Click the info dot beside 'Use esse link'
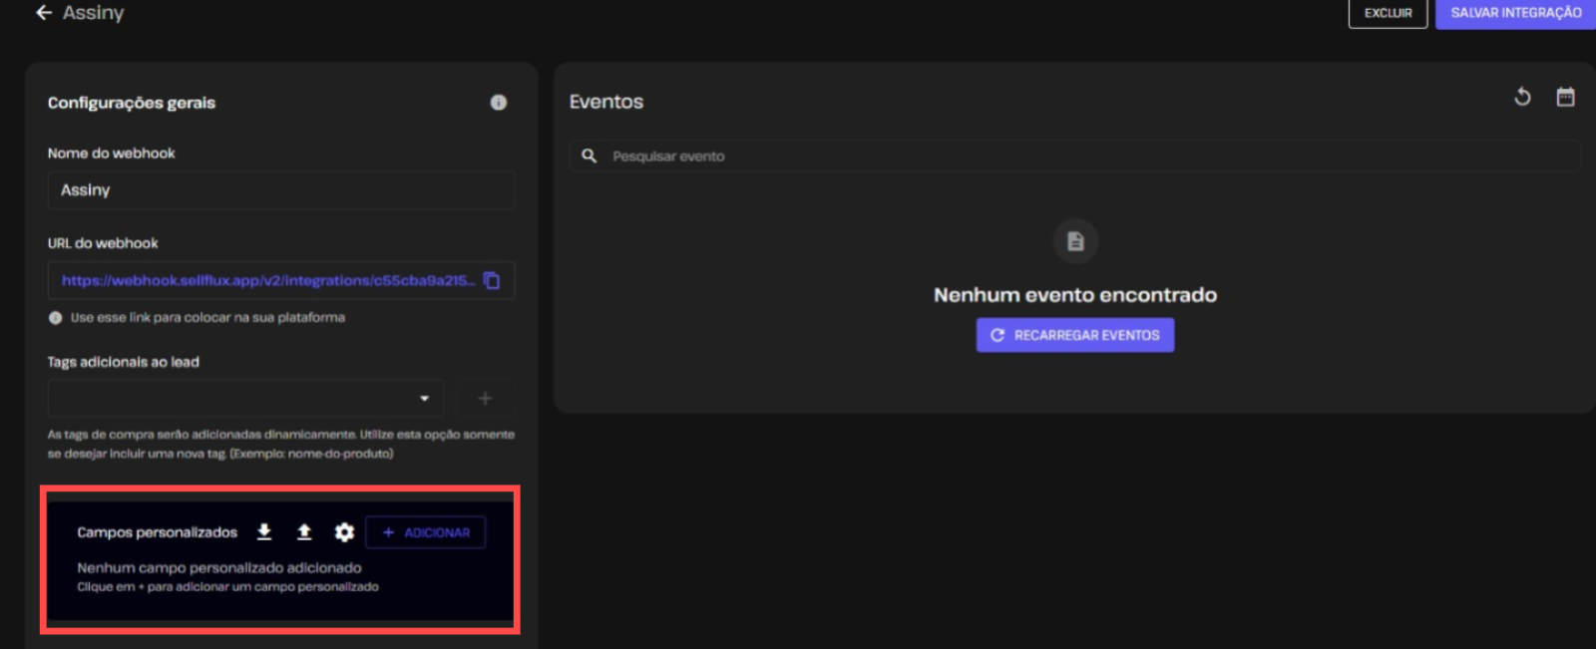Image resolution: width=1596 pixels, height=649 pixels. click(56, 318)
